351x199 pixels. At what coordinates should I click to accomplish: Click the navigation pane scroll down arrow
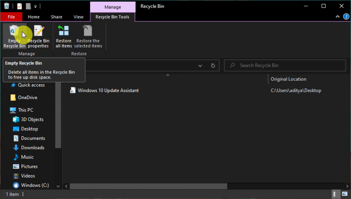pyautogui.click(x=58, y=186)
